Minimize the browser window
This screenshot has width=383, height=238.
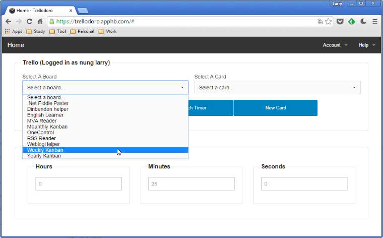(352, 4)
